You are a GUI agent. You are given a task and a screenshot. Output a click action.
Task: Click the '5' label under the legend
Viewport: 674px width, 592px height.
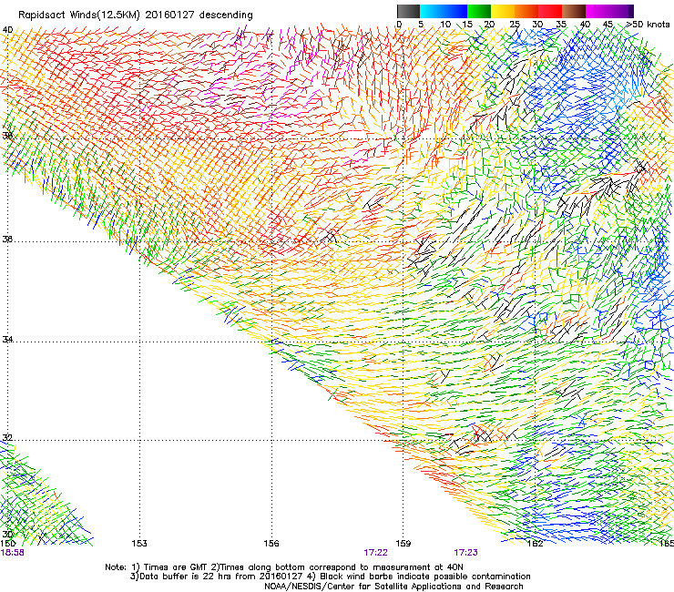click(x=421, y=25)
